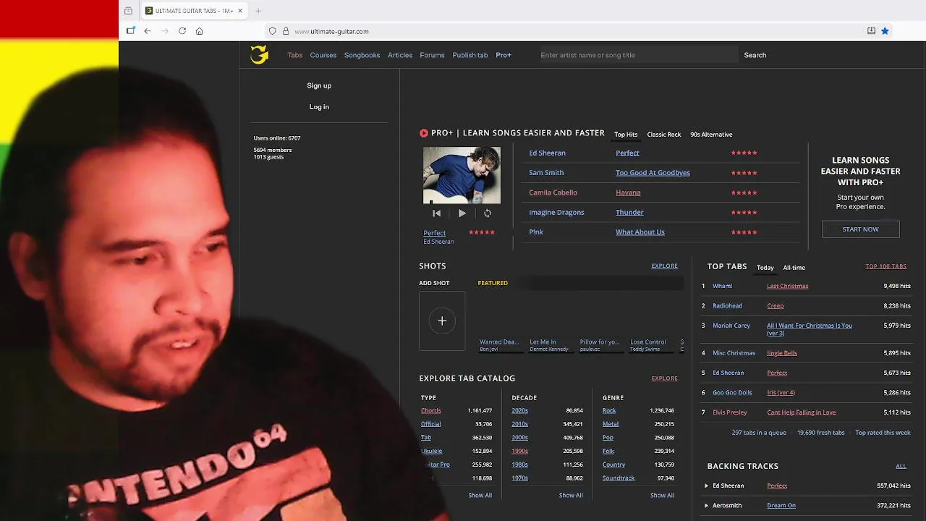Image resolution: width=926 pixels, height=521 pixels.
Task: Open the Songbooks menu item
Action: (362, 55)
